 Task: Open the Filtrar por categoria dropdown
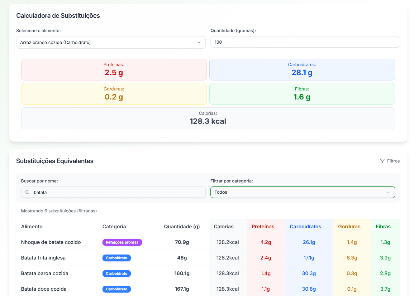point(302,192)
